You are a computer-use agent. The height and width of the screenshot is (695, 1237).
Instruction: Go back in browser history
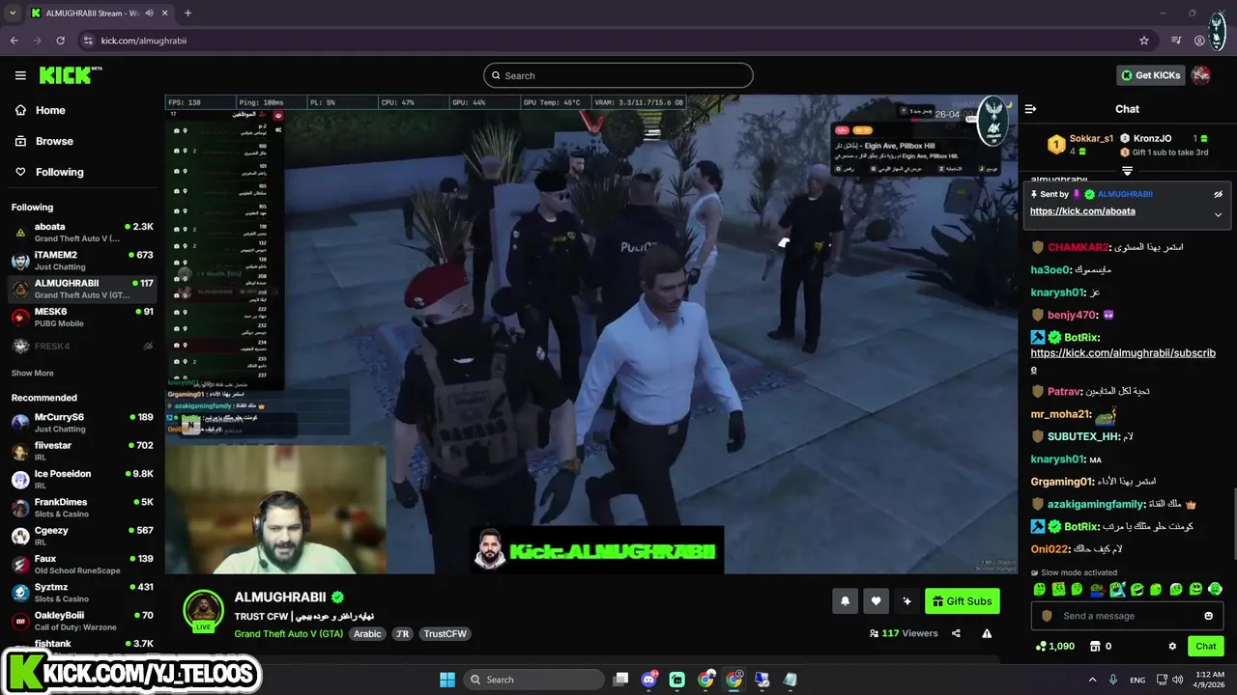(14, 41)
